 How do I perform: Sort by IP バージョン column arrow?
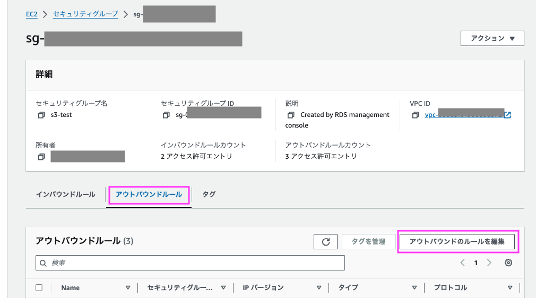[318, 287]
